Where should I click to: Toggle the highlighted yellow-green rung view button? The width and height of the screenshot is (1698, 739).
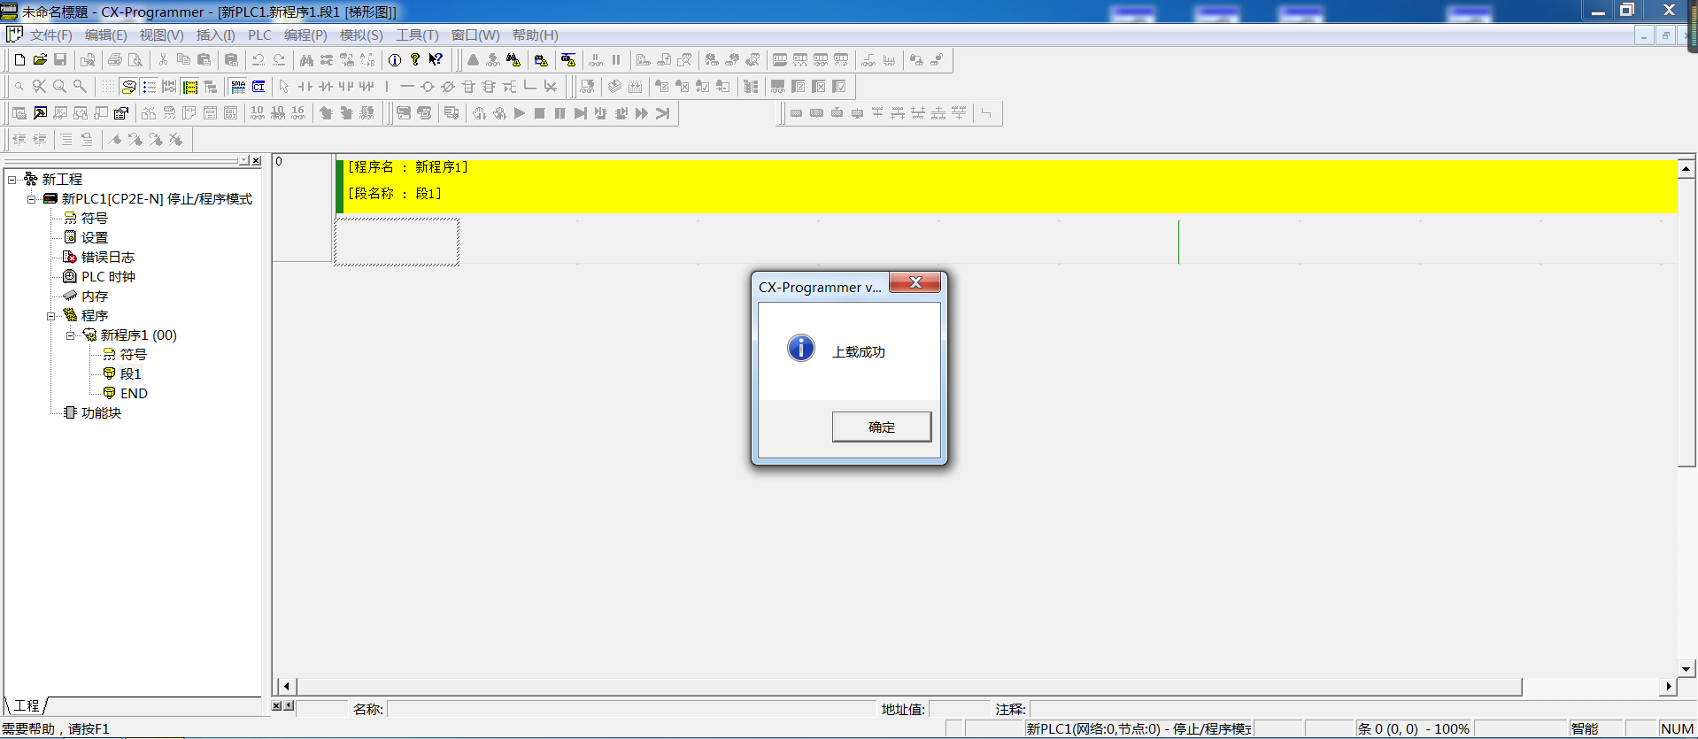(x=189, y=87)
